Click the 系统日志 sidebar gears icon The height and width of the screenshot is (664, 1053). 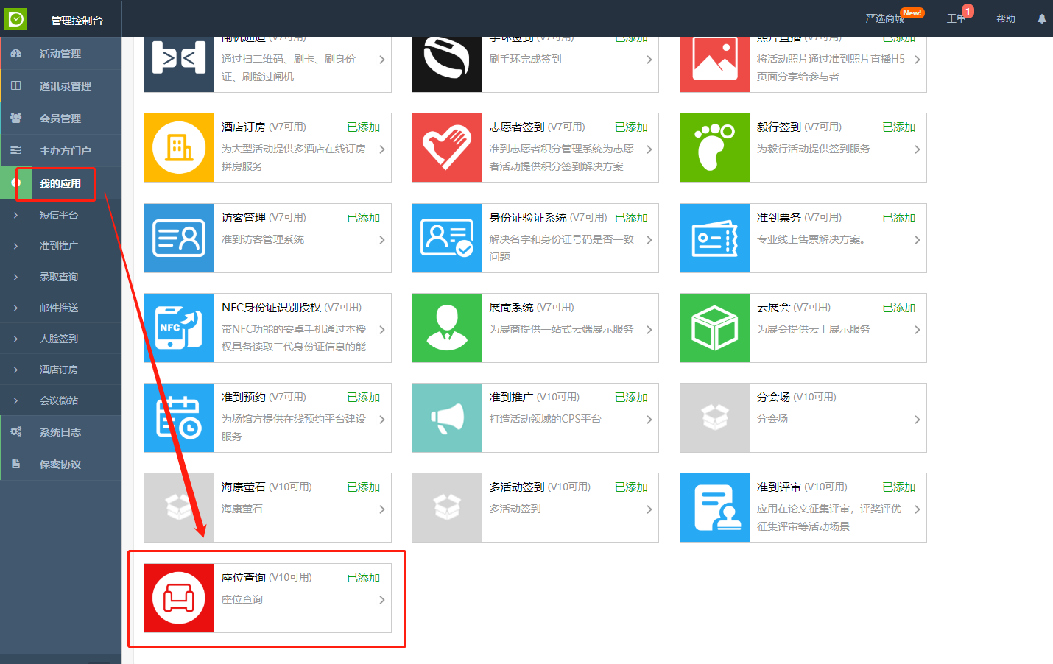click(x=16, y=432)
